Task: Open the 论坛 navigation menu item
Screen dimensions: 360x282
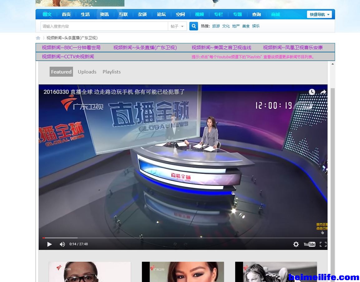Action: click(161, 14)
